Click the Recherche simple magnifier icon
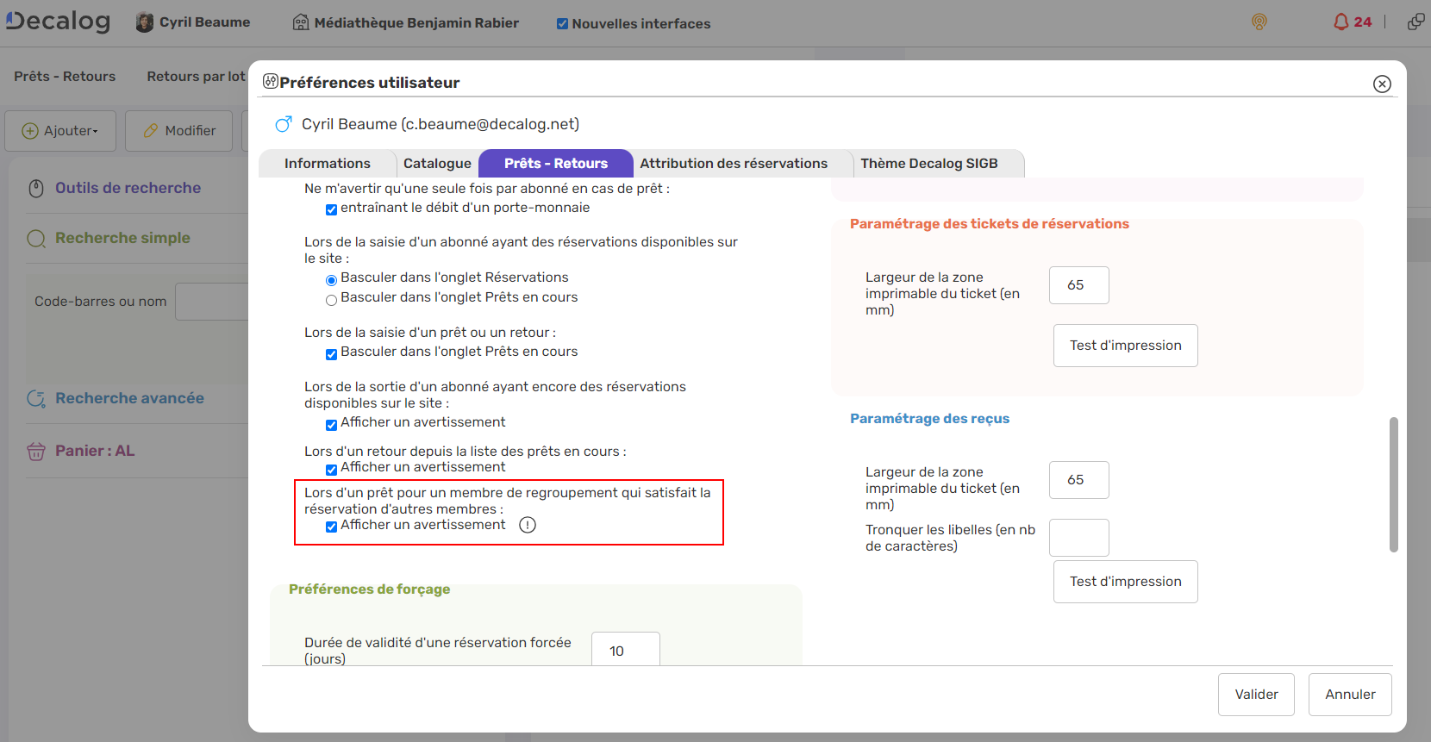Image resolution: width=1431 pixels, height=742 pixels. pos(36,239)
